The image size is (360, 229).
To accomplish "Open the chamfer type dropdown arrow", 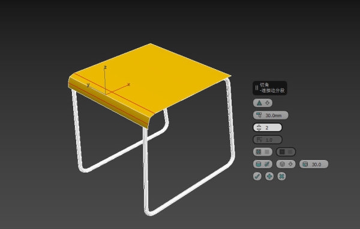I will coord(268,103).
